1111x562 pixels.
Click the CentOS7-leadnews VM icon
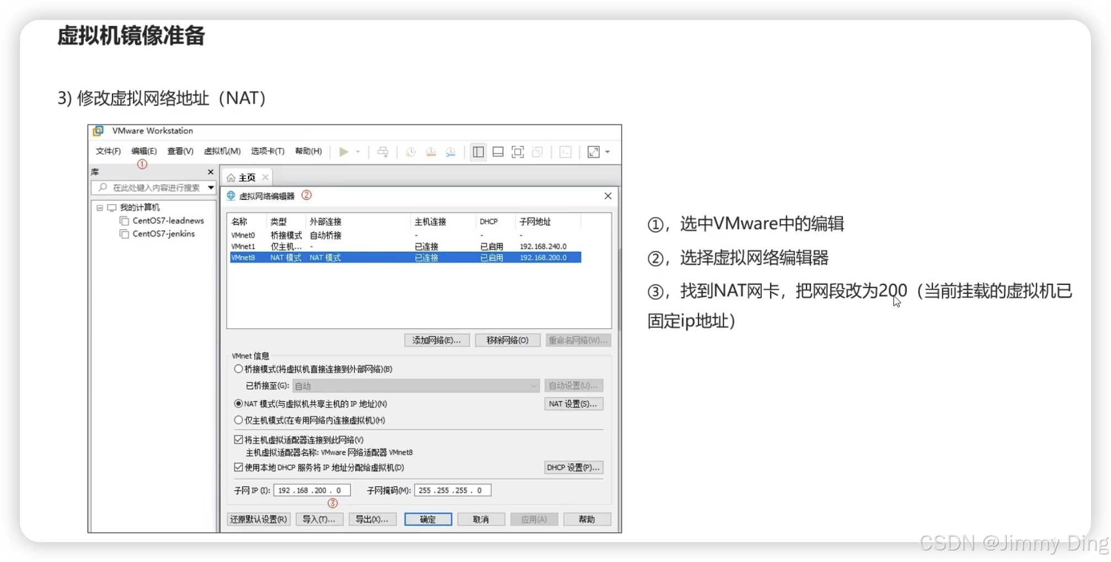[124, 221]
